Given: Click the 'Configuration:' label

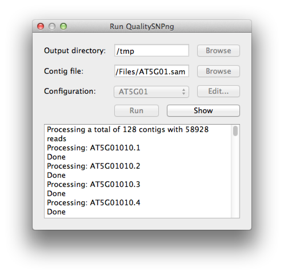Looking at the screenshot, I should 70,91.
